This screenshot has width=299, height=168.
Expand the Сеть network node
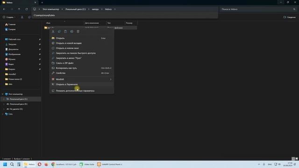point(3,114)
